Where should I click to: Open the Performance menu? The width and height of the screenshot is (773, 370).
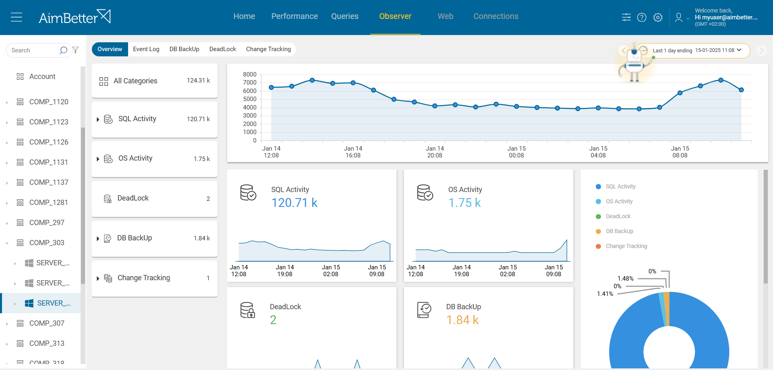(x=294, y=17)
